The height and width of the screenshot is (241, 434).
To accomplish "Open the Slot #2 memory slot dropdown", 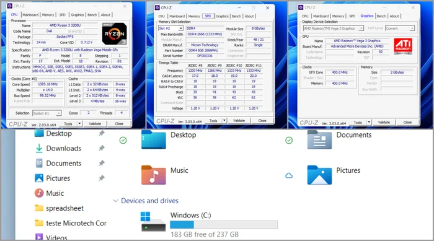I will point(181,28).
